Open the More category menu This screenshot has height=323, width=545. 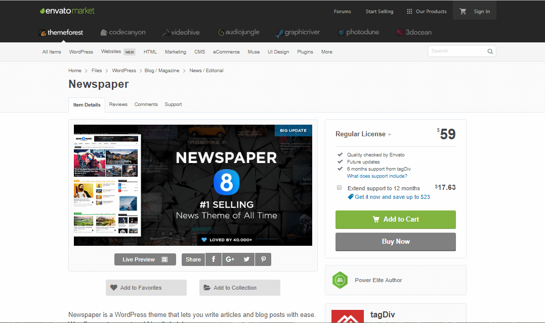[327, 52]
